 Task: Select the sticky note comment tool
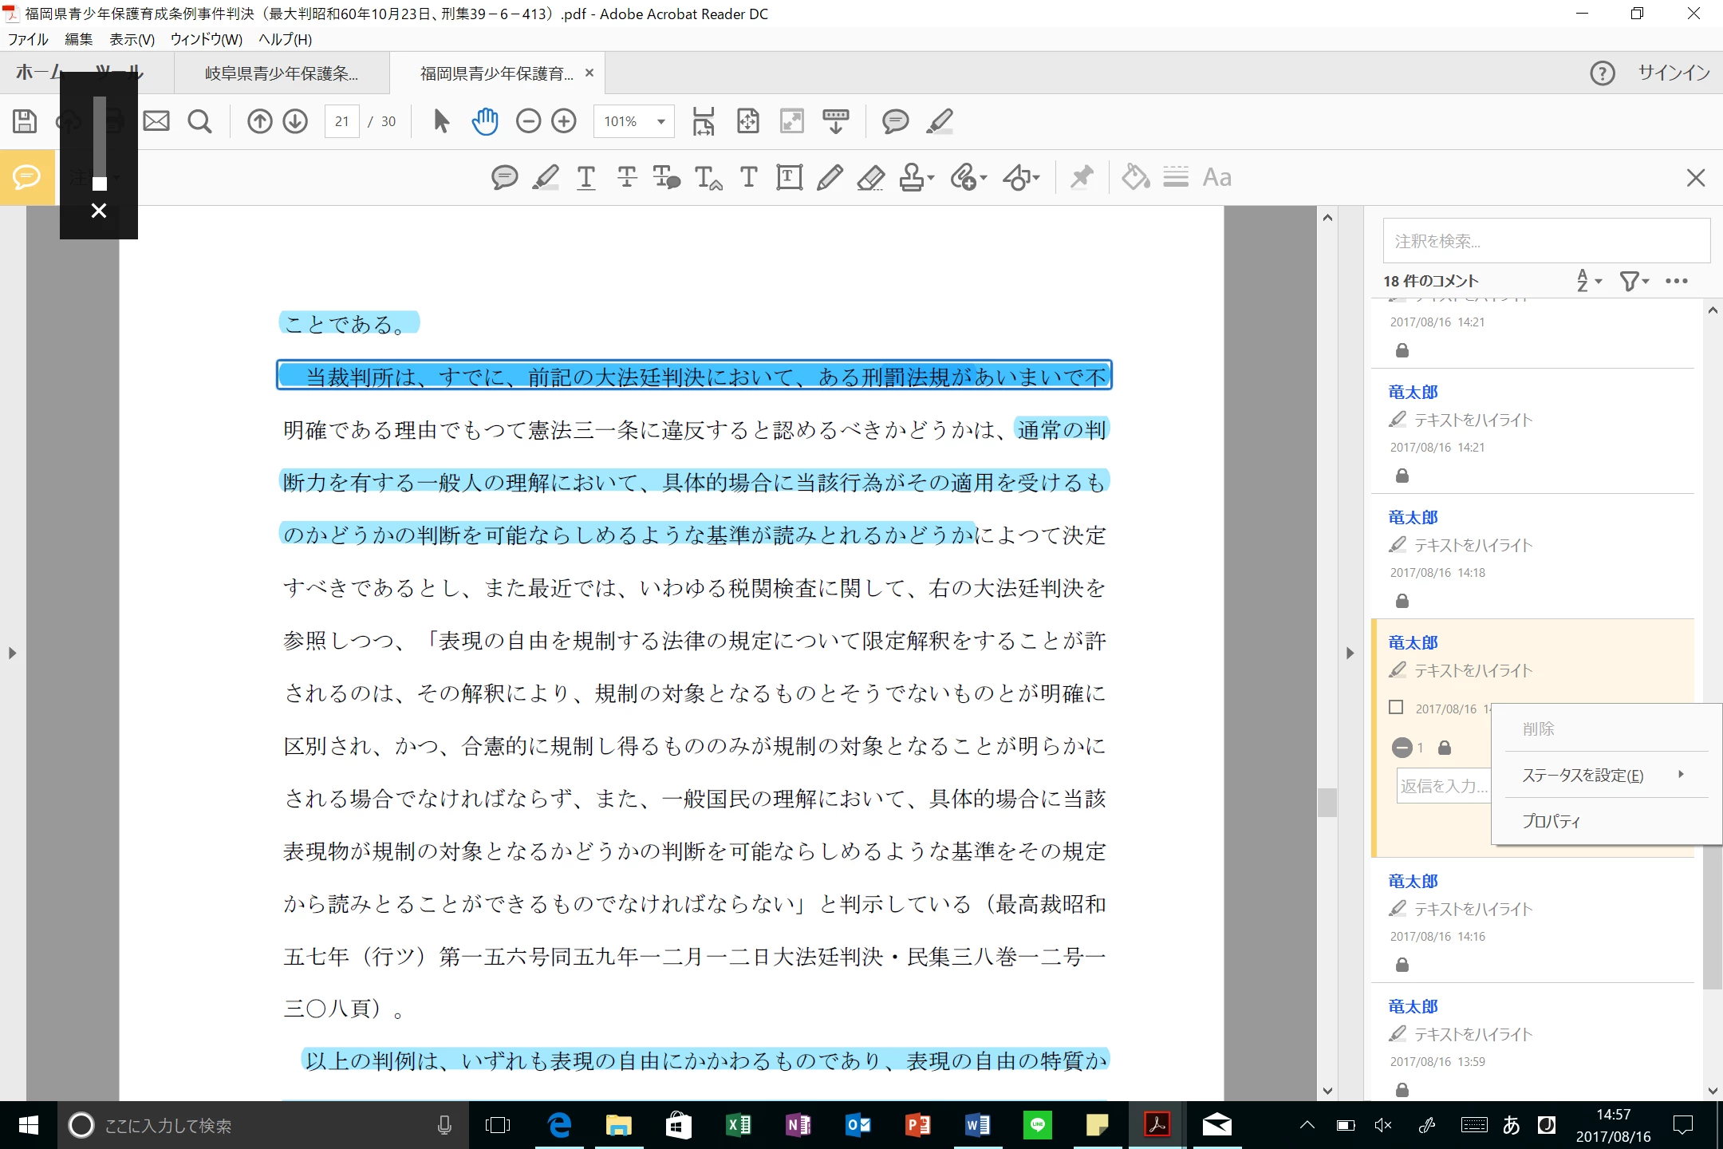click(x=504, y=177)
